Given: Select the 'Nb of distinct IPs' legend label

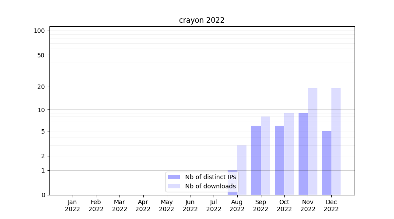Looking at the screenshot, I should [210, 177].
